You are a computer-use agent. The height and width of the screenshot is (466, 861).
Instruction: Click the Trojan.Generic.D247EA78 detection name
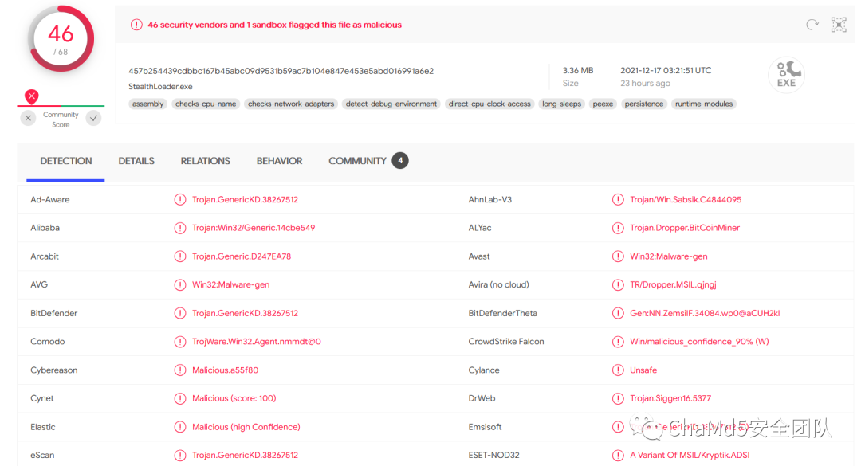[242, 256]
